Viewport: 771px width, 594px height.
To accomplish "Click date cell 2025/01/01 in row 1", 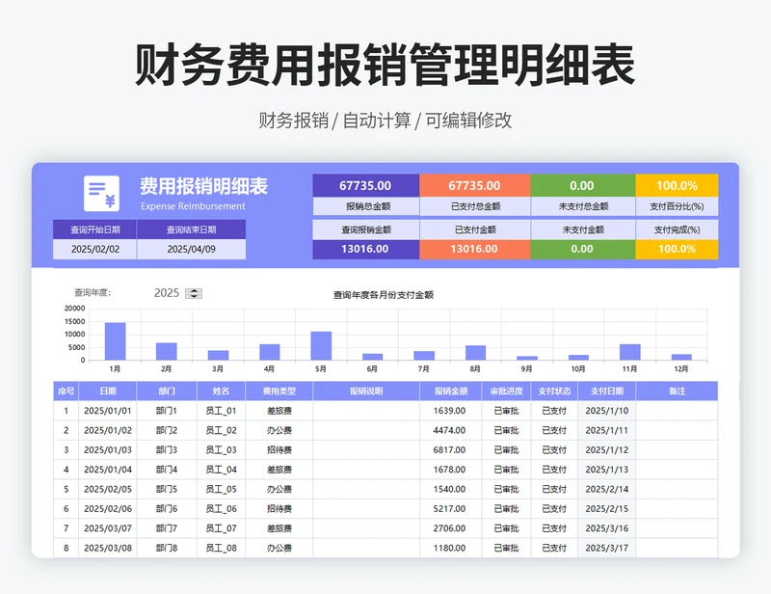I will tap(108, 411).
